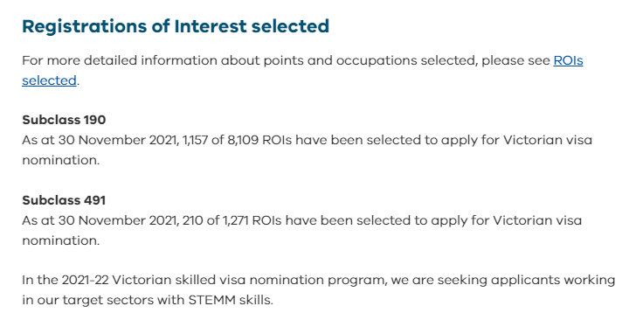
Task: Click the Subclass 190 heading
Action: coord(64,120)
